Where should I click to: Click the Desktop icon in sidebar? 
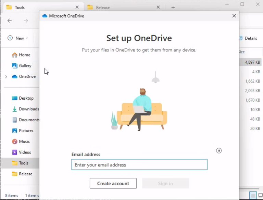click(15, 98)
